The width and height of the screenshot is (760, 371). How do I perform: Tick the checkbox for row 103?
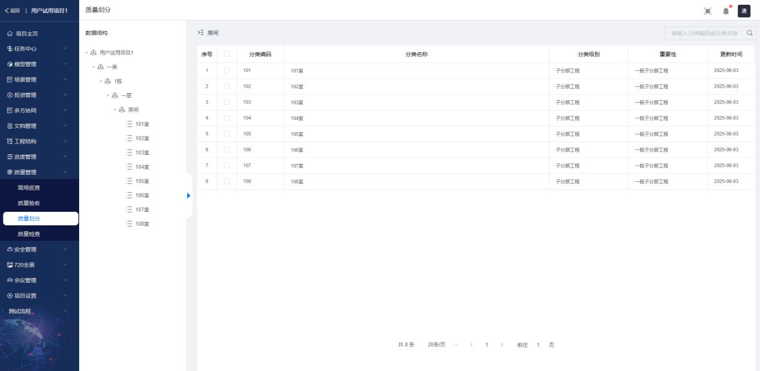[x=227, y=102]
